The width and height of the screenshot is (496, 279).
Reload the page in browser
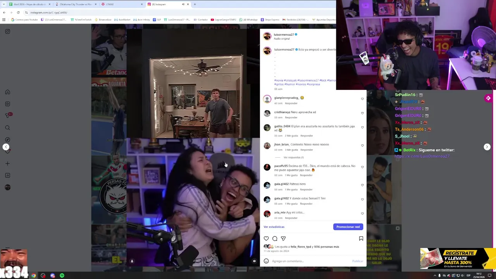coord(18,12)
